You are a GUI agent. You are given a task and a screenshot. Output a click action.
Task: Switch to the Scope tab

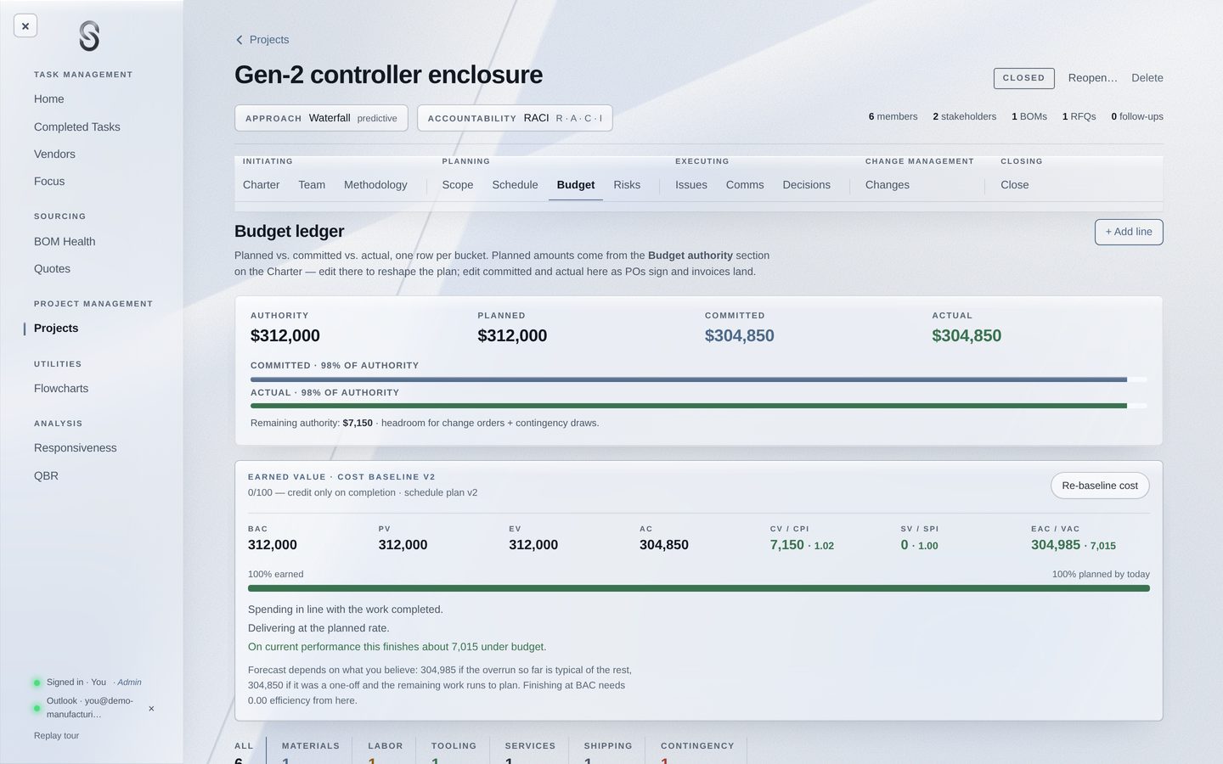click(x=458, y=185)
